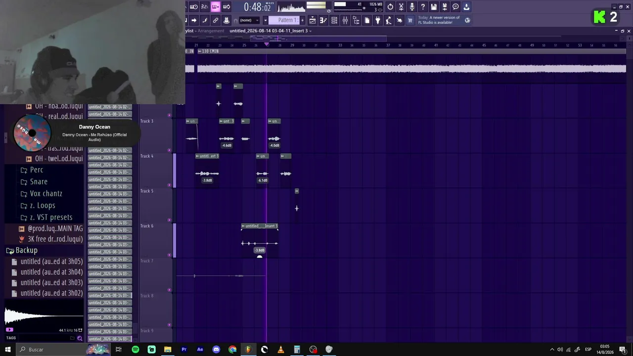The height and width of the screenshot is (356, 633).
Task: Open the pattern list arrow left of Pattern 1
Action: click(265, 20)
